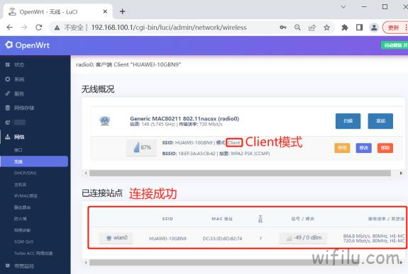Image resolution: width=408 pixels, height=274 pixels.
Task: Open the browser extensions puzzle icon
Action: click(345, 28)
